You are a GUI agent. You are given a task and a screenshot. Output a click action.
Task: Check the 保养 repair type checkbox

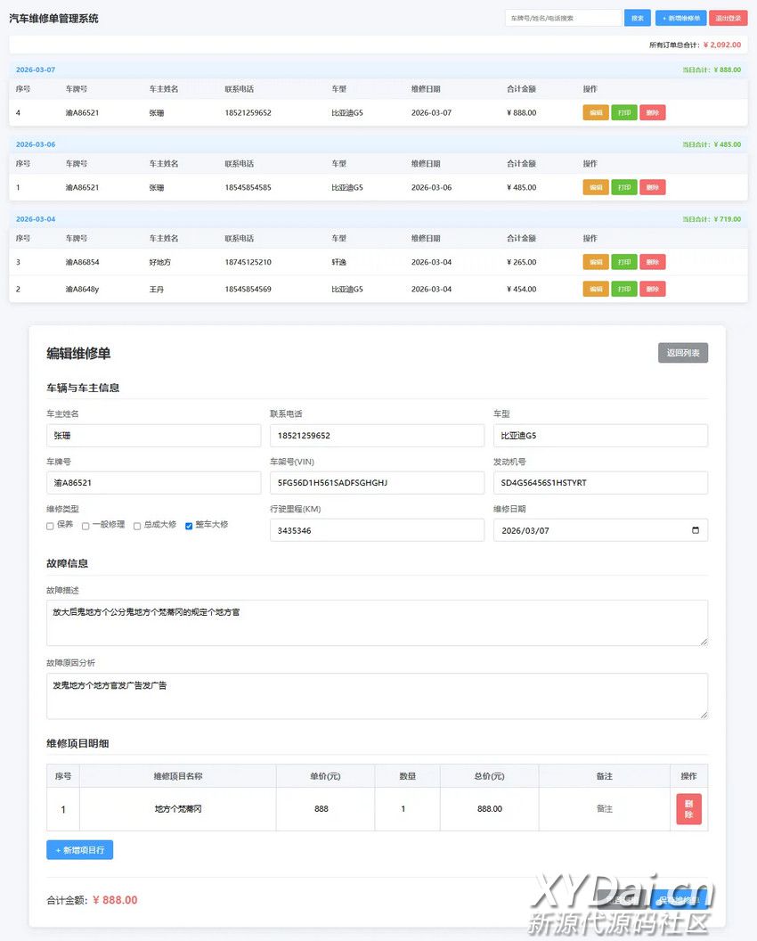[x=51, y=526]
